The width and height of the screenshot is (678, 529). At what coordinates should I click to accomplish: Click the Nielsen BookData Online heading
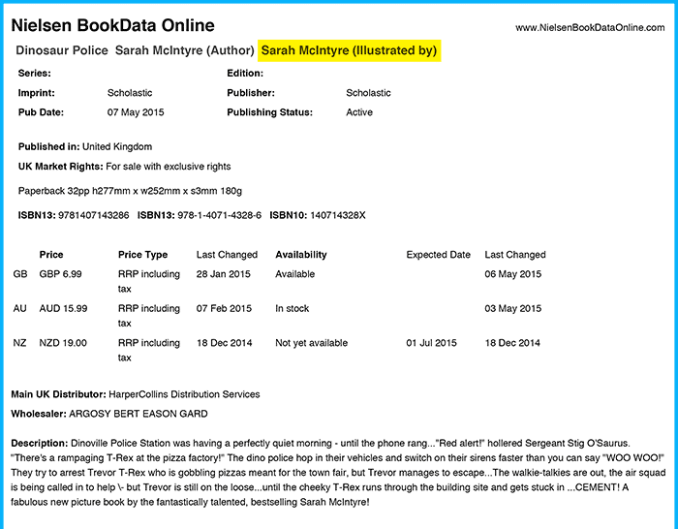[x=113, y=25]
